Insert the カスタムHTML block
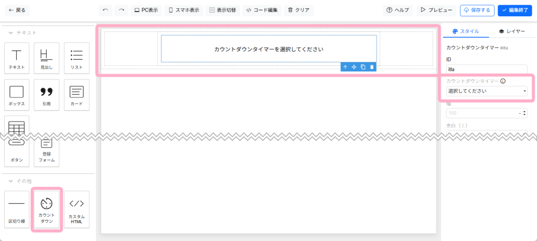 [x=77, y=209]
